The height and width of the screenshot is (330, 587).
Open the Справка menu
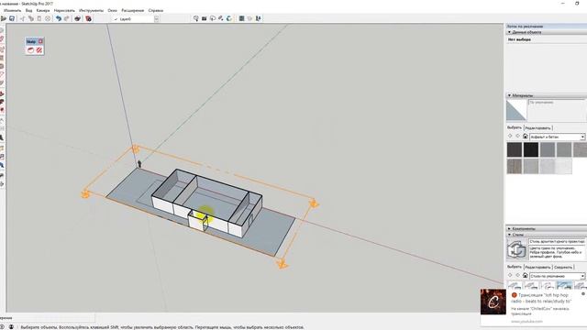(x=156, y=10)
